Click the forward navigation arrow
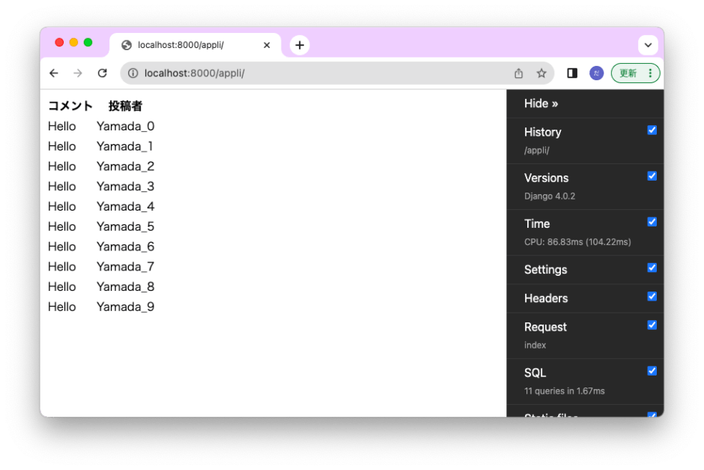The width and height of the screenshot is (704, 470). [x=78, y=73]
